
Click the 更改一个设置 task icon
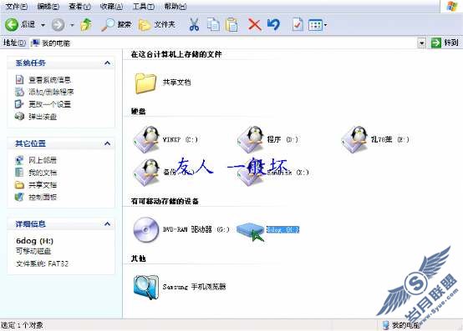pos(19,104)
